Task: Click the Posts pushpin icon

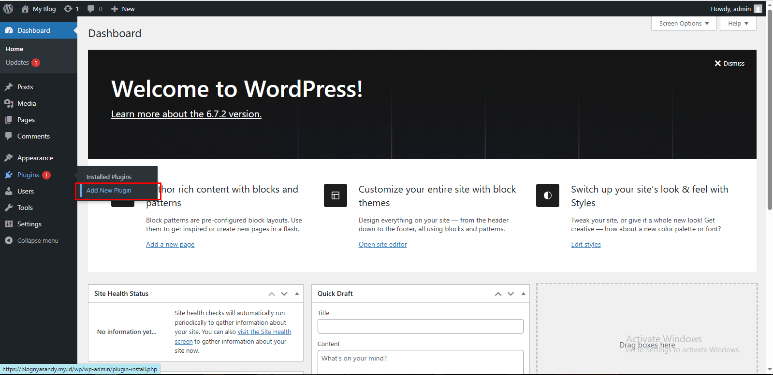Action: [x=9, y=87]
